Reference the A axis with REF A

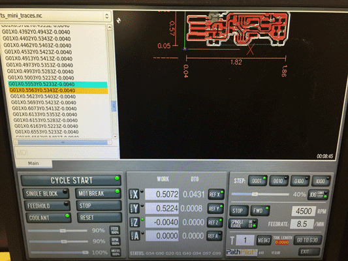(214, 236)
